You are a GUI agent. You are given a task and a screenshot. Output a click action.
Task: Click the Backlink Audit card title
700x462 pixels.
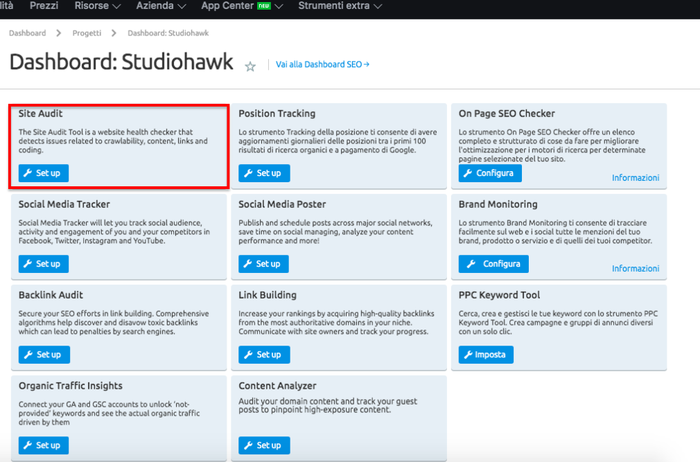[x=51, y=295]
